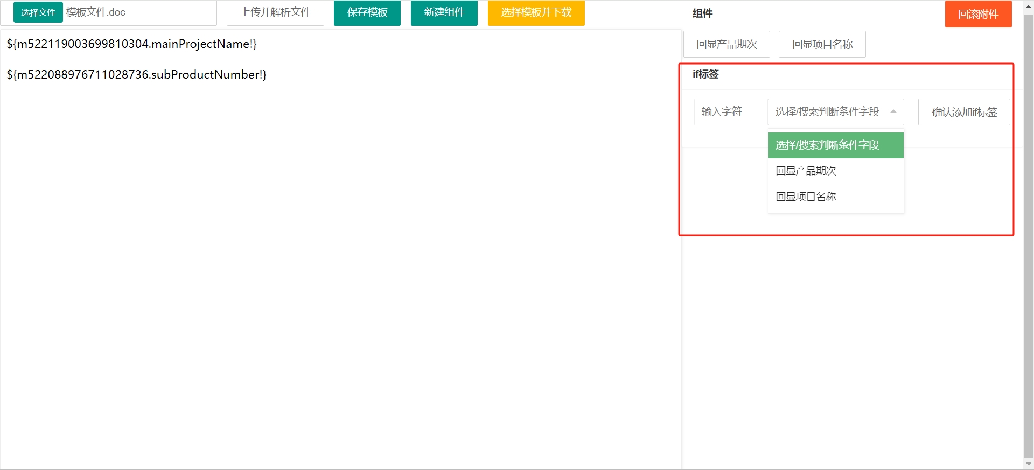This screenshot has width=1034, height=470.
Task: Click the 模板文件.doc file name
Action: 96,12
